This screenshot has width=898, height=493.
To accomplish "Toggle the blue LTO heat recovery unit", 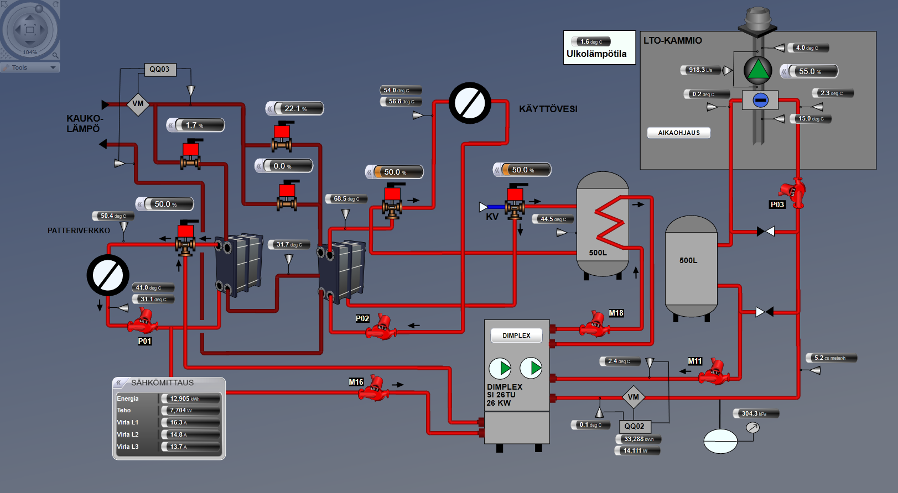I will [x=760, y=100].
